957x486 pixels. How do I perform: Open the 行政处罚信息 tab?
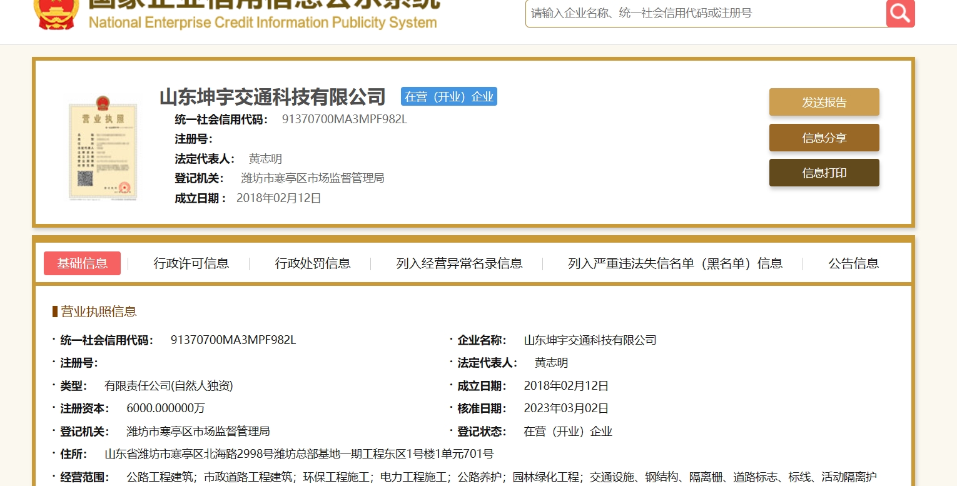pos(312,263)
